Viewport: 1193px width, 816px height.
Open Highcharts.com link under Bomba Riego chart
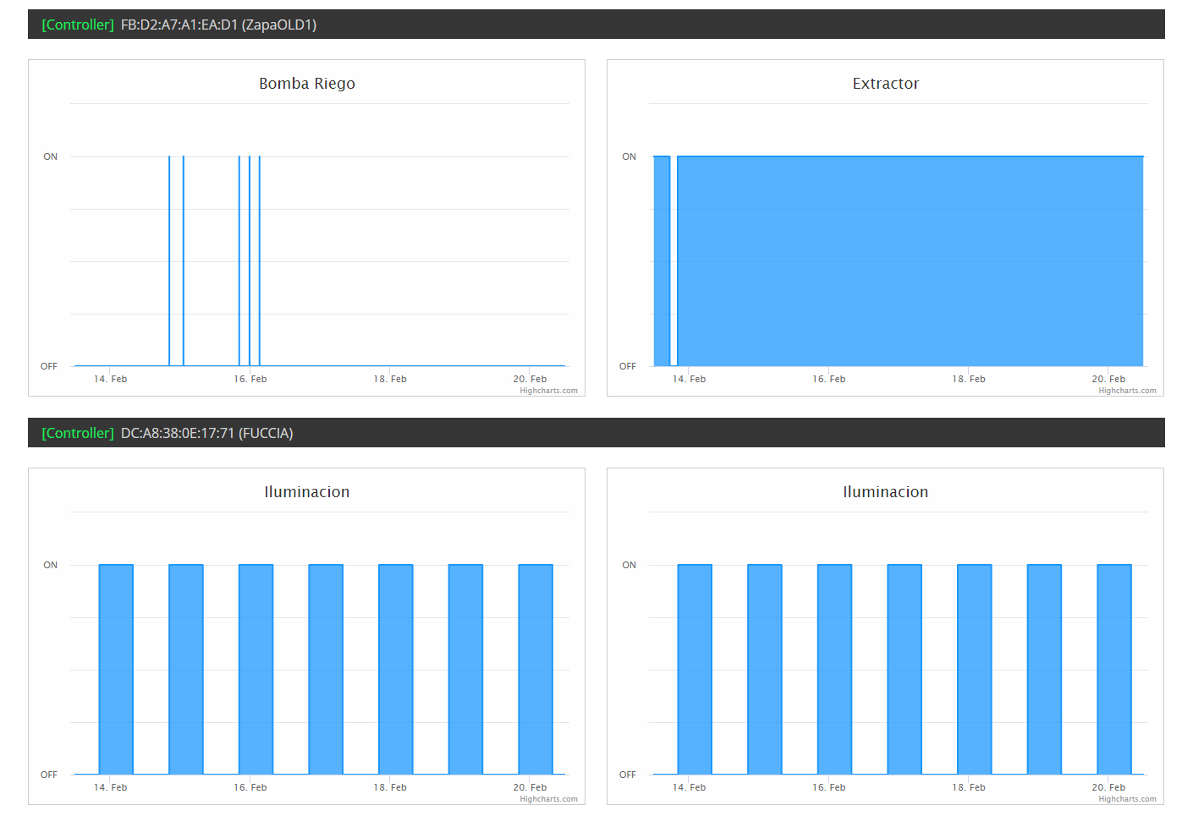pos(548,391)
